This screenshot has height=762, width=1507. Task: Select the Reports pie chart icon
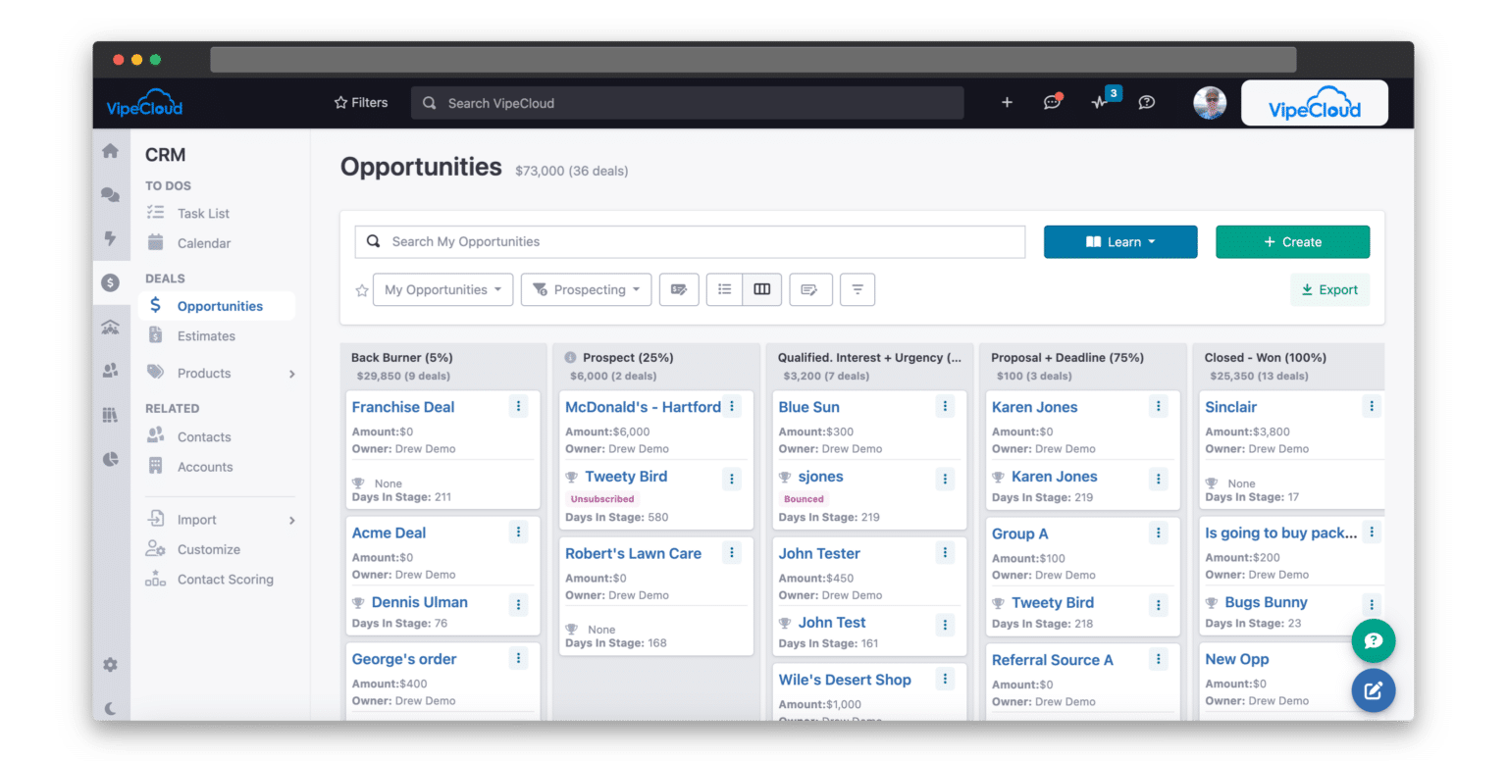pyautogui.click(x=111, y=458)
